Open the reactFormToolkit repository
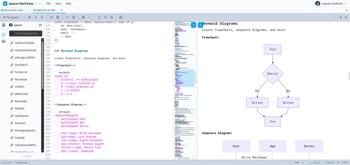This screenshot has width=350, height=165. 25,43
